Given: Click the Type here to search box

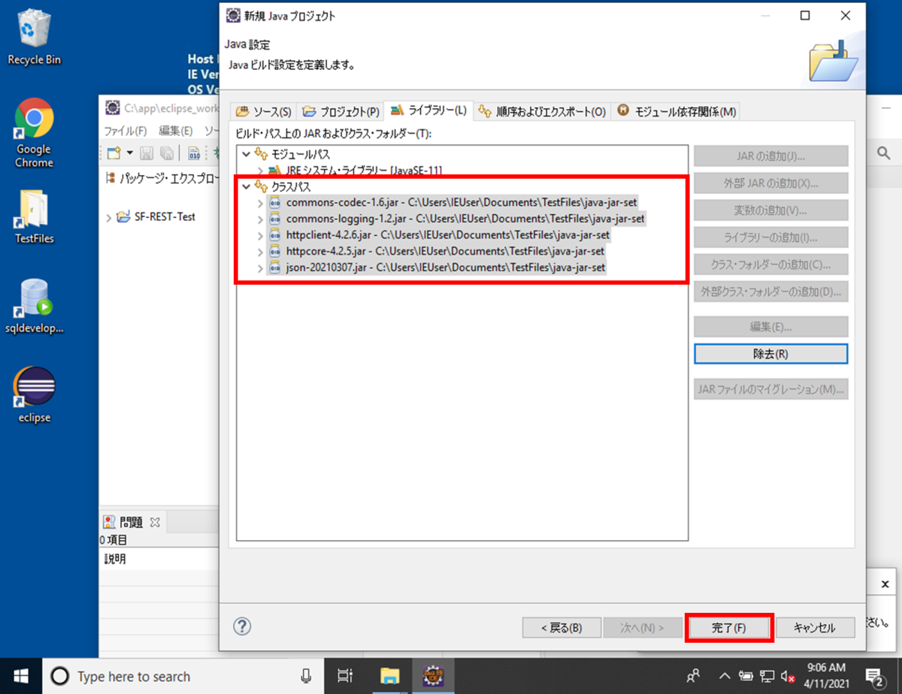Looking at the screenshot, I should [x=184, y=676].
